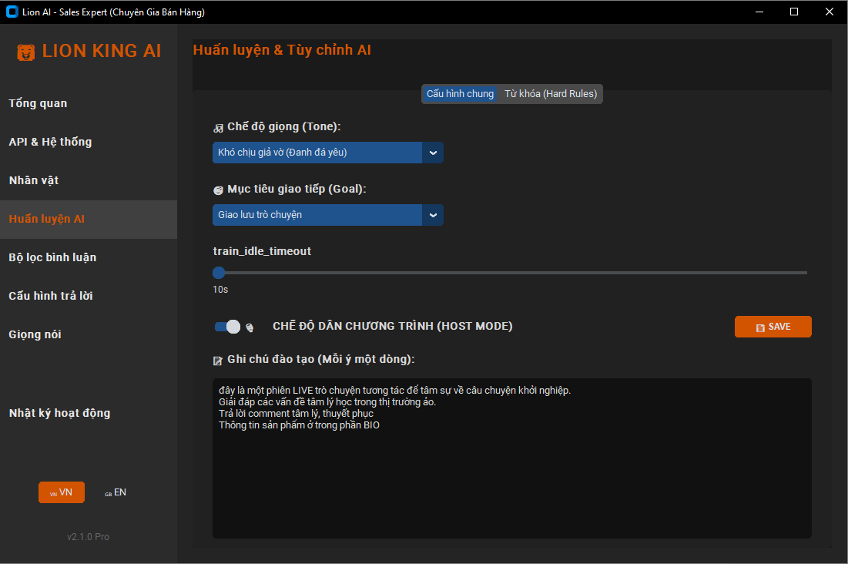This screenshot has height=564, width=848.
Task: Click the Lion AI title bar app icon
Action: (12, 12)
